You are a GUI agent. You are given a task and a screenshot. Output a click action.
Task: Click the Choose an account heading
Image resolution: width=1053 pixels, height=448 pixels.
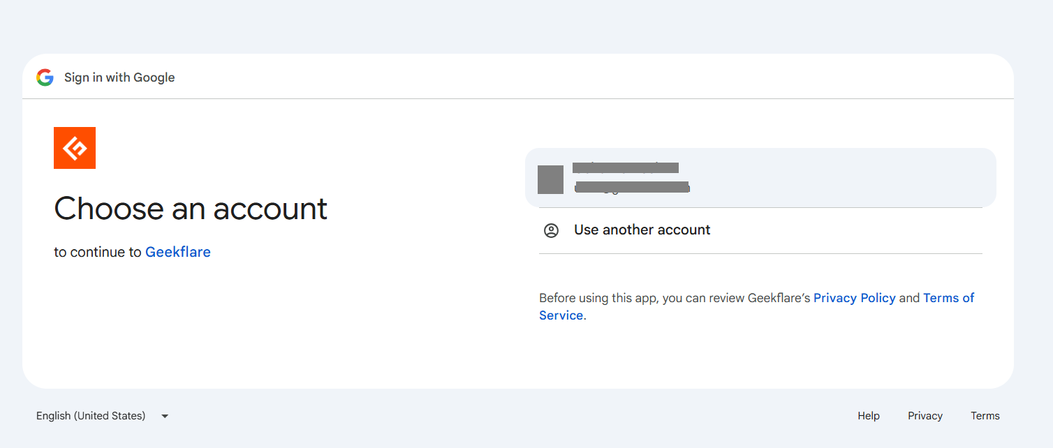pyautogui.click(x=191, y=209)
